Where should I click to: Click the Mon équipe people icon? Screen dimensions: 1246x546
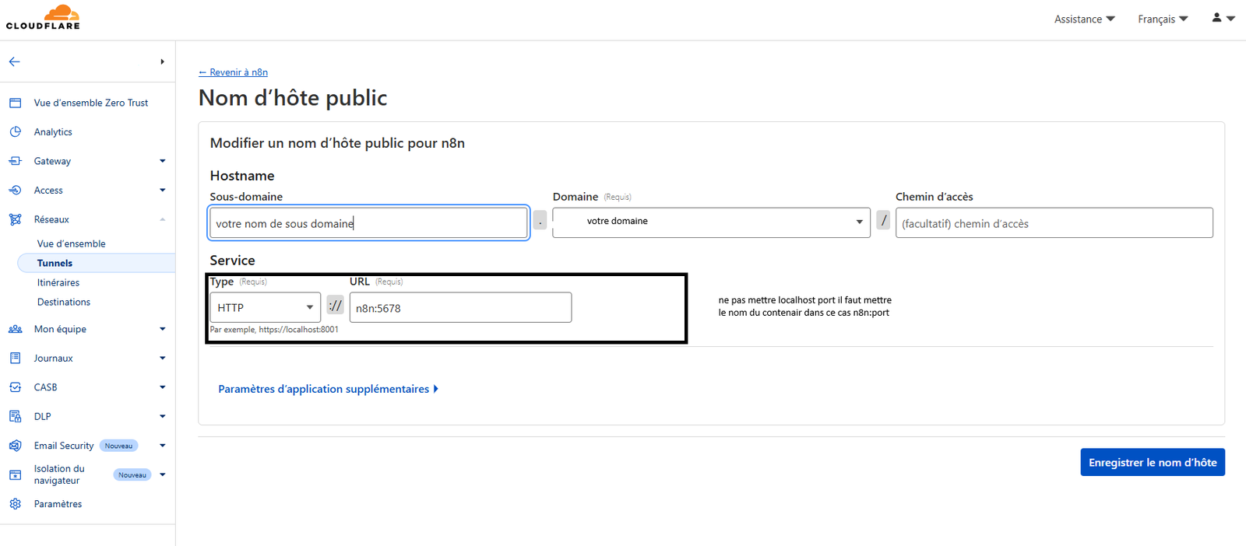[16, 329]
